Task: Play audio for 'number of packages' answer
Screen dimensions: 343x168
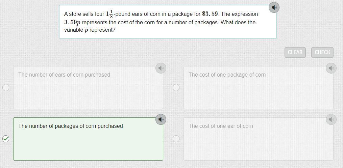Action: point(161,119)
